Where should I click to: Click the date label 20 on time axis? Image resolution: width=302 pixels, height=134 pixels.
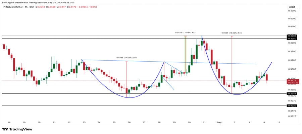39,122
